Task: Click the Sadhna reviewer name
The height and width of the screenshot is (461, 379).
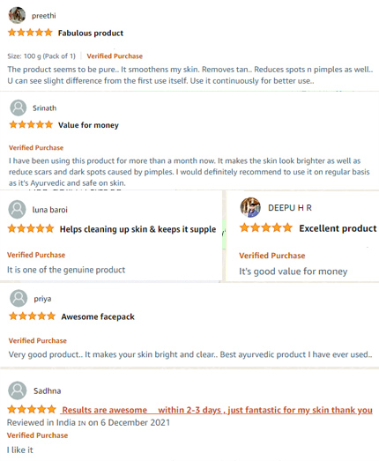Action: click(x=47, y=391)
